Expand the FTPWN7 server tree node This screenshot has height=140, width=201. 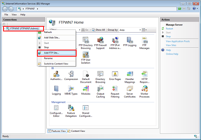pos(4,29)
